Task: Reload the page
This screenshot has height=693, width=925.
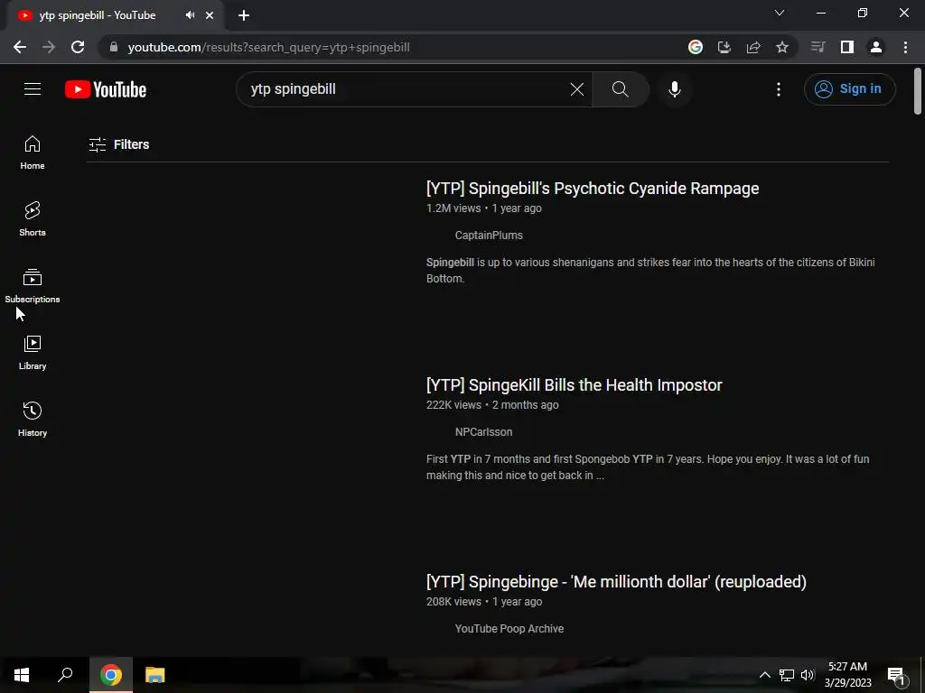Action: 78,47
